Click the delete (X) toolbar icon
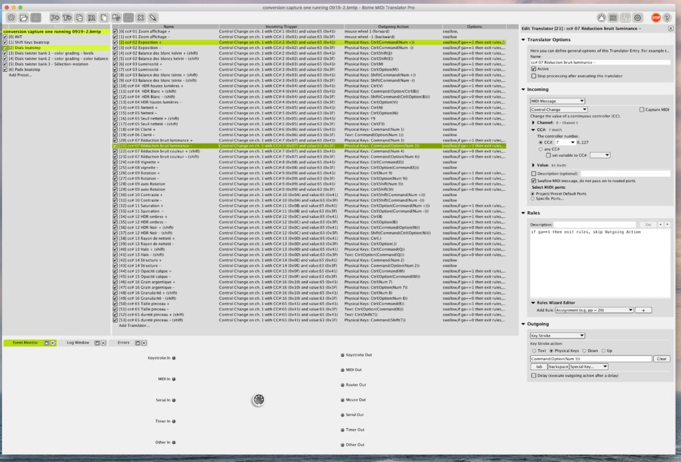 pyautogui.click(x=140, y=18)
